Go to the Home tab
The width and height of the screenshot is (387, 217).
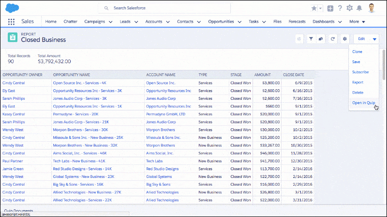[x=51, y=22]
